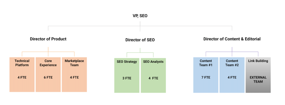The height and width of the screenshot is (105, 285).
Task: Click 3 FTE under SEO Strategy
Action: 127,78
